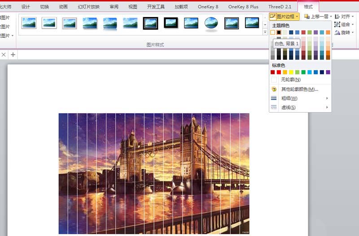Open the OneKey 8 Plus tab

coord(243,7)
